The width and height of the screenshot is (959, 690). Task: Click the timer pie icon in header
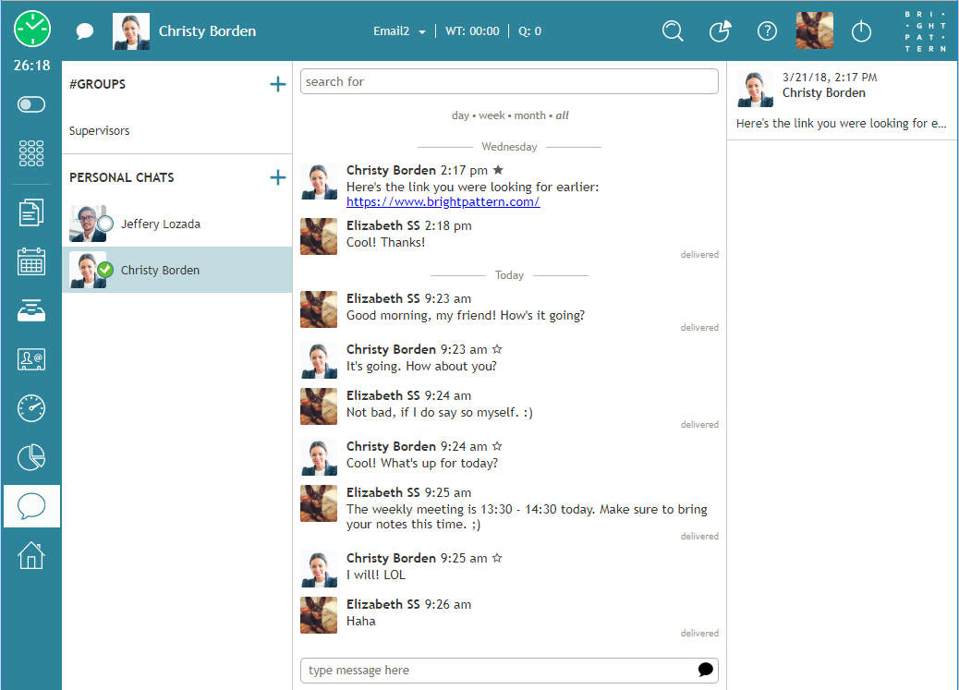720,30
